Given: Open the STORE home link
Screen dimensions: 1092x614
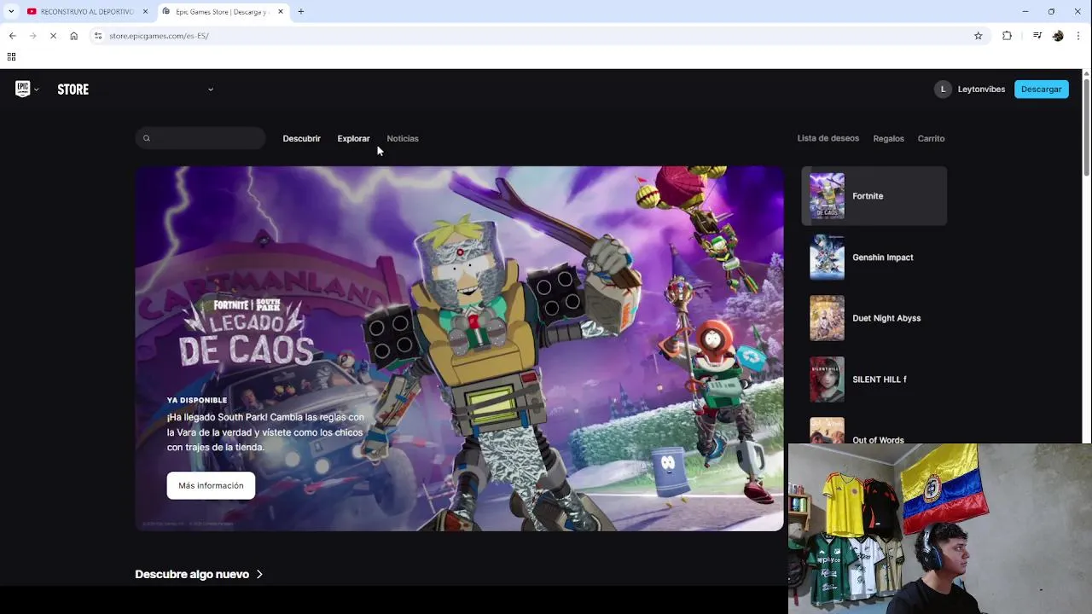Looking at the screenshot, I should (x=73, y=90).
